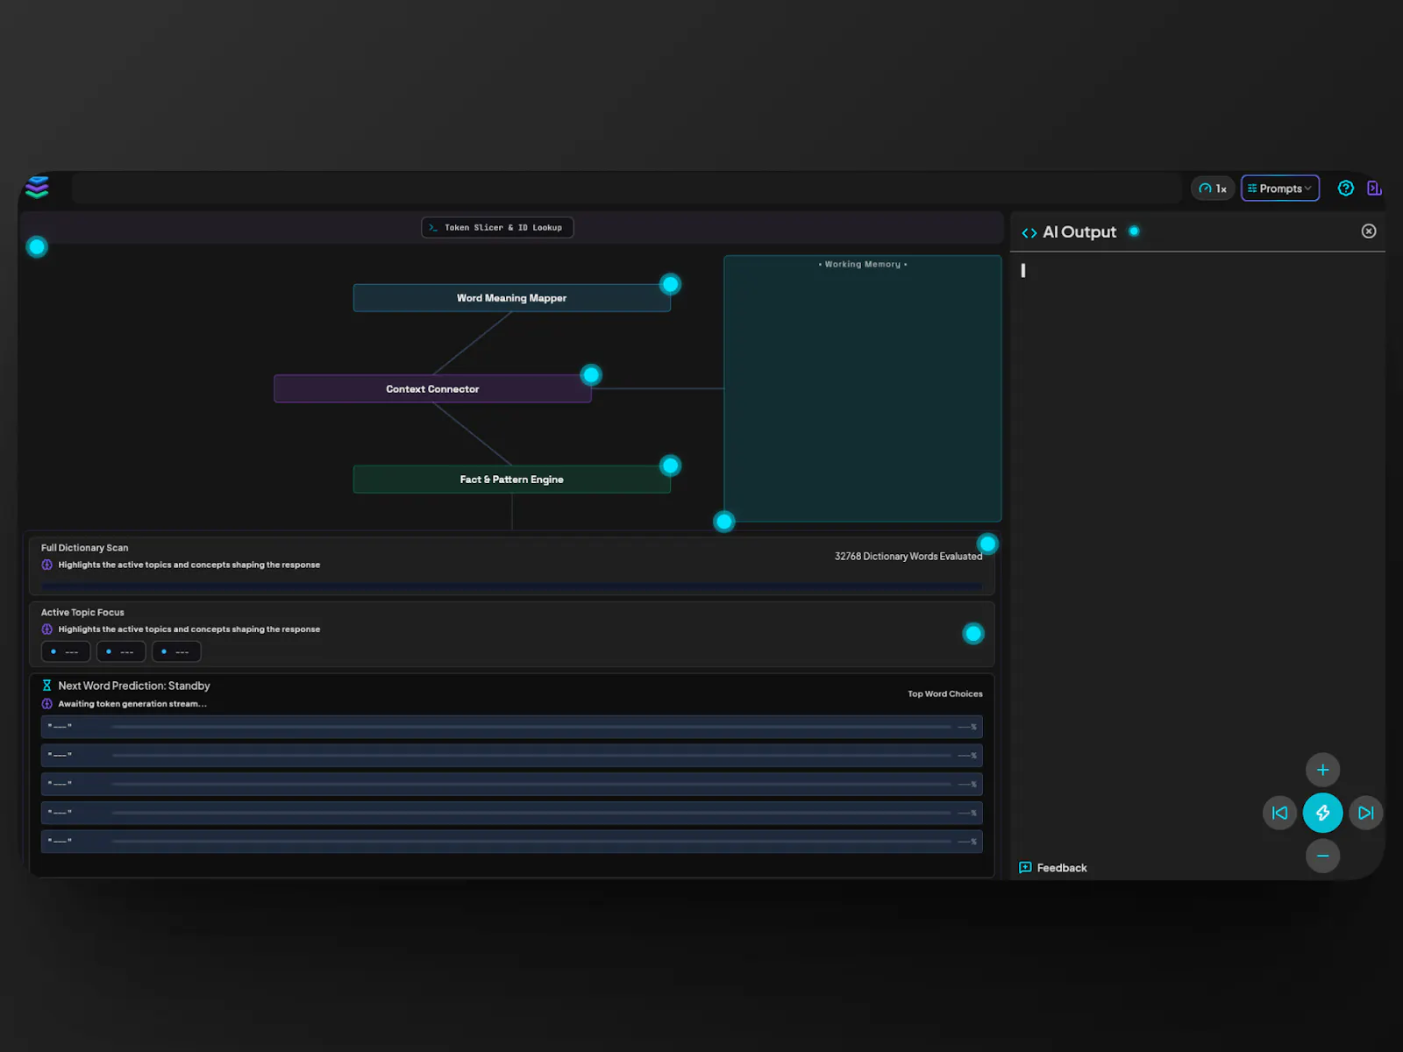Click brain icon beside Awaiting token generation
Viewport: 1403px width, 1052px height.
point(47,704)
